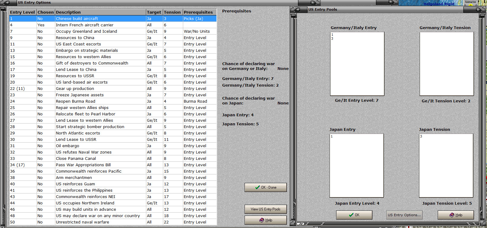Click the Target column header
This screenshot has height=228, width=487.
[154, 12]
